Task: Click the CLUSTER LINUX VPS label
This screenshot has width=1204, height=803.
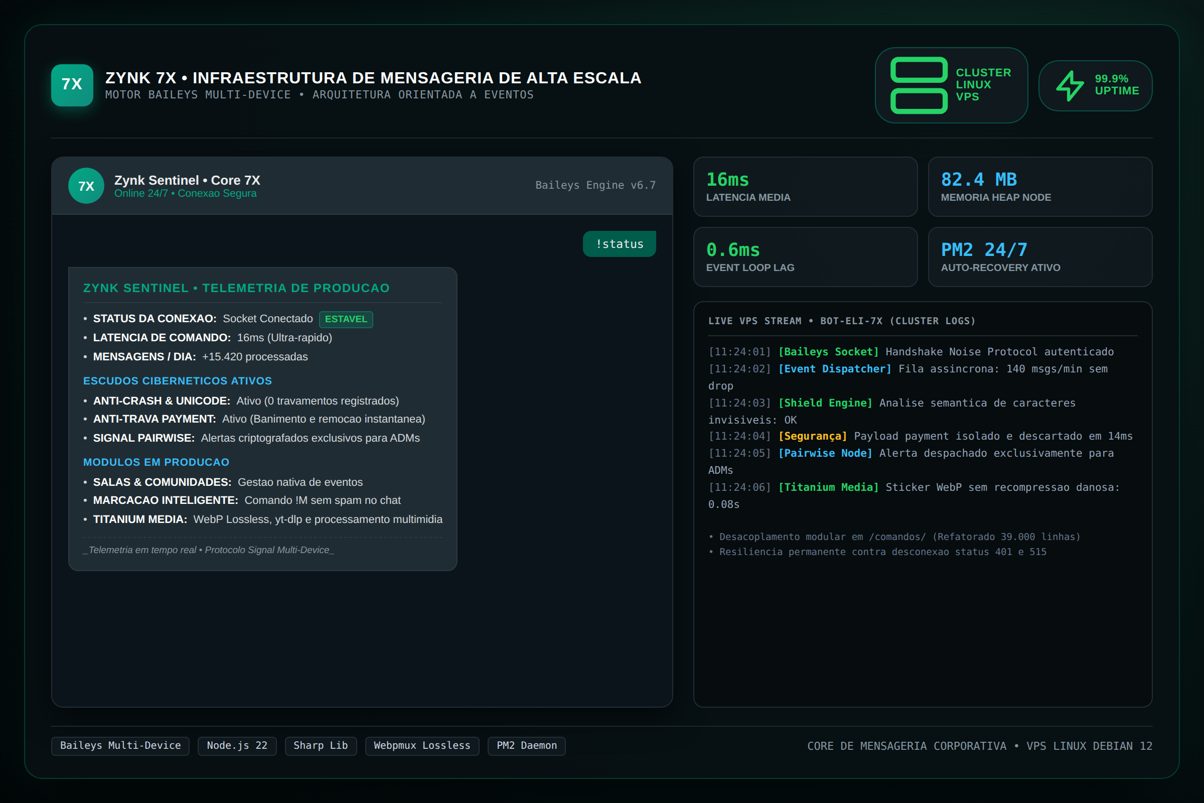Action: 983,85
